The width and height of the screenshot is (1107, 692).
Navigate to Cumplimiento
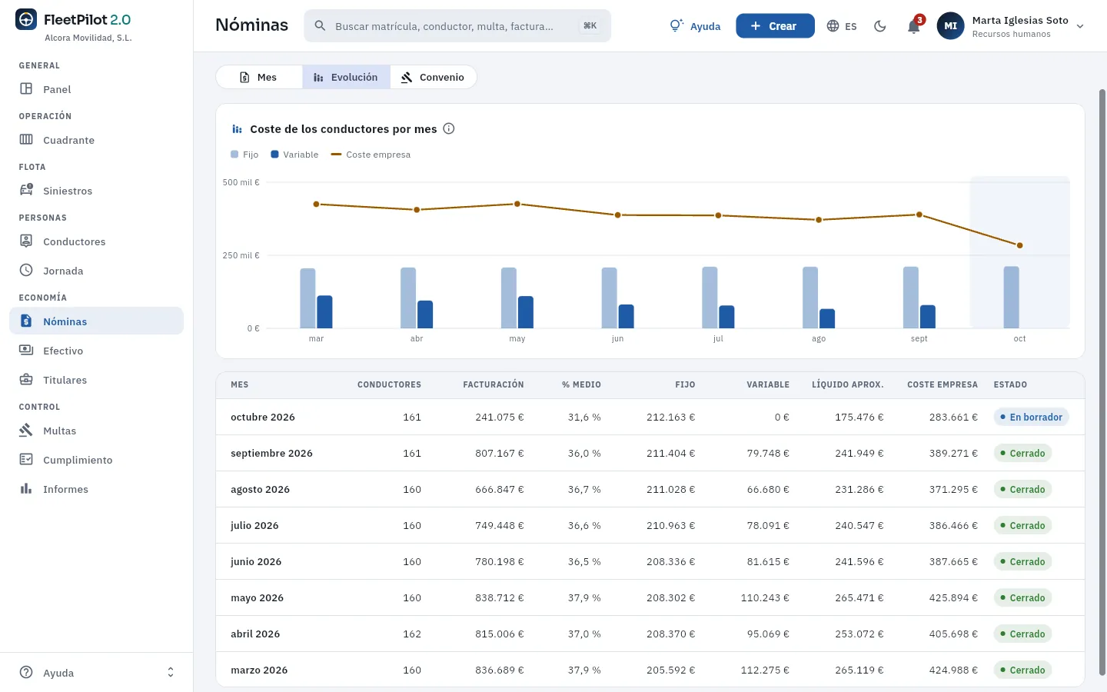[x=97, y=460]
